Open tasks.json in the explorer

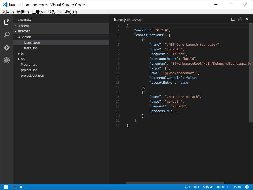pos(31,48)
